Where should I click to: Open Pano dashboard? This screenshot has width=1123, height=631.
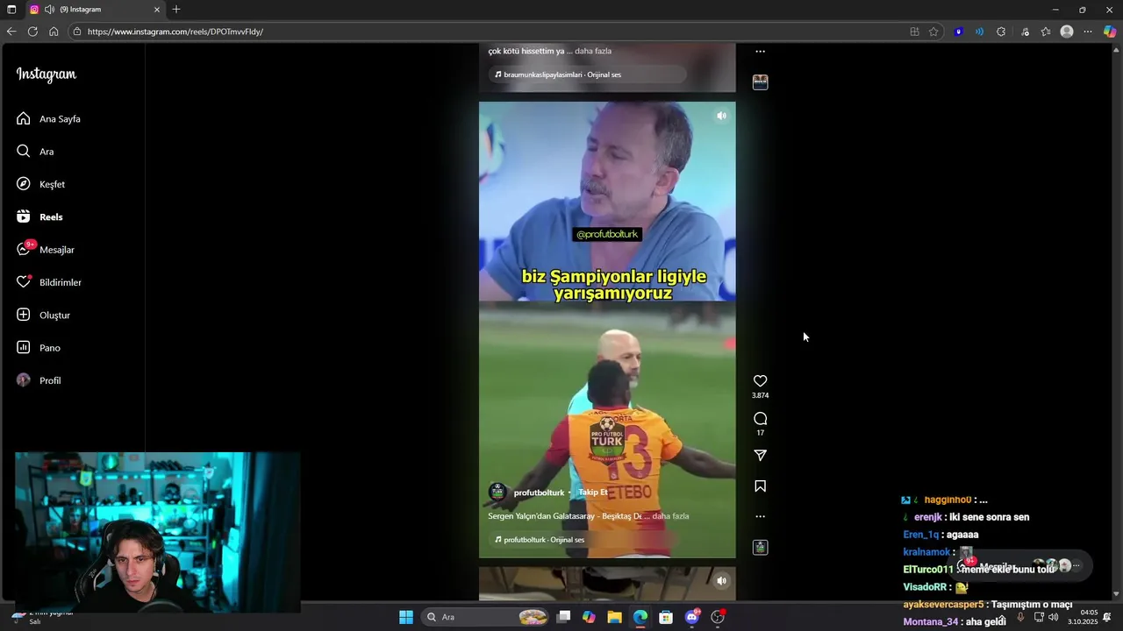tap(39, 348)
